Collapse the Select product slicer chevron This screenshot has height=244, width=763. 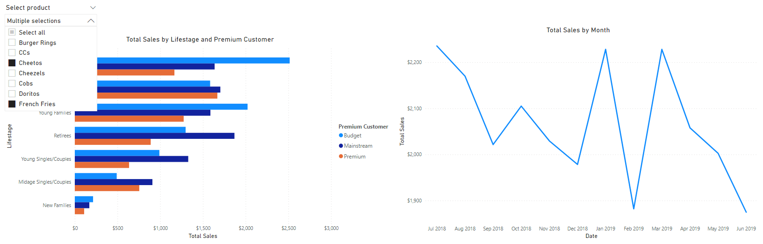coord(93,7)
